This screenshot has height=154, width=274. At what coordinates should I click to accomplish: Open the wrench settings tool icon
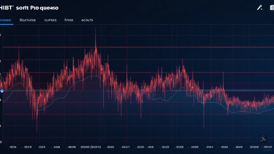click(260, 7)
